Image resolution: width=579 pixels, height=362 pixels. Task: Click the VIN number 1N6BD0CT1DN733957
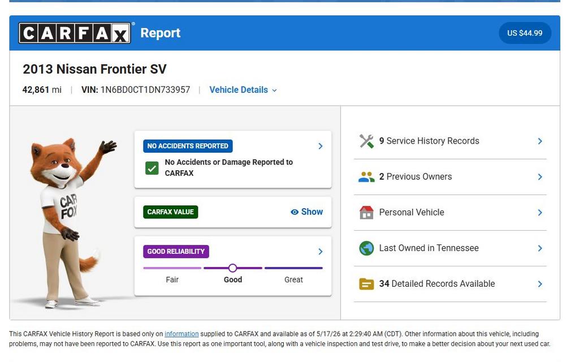coord(145,90)
